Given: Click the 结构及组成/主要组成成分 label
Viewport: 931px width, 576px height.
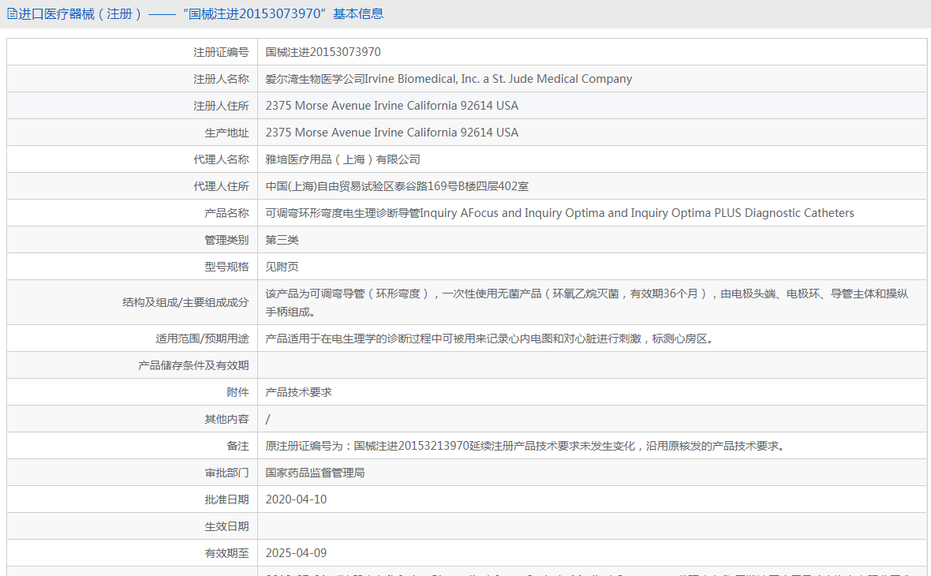Looking at the screenshot, I should [x=186, y=302].
